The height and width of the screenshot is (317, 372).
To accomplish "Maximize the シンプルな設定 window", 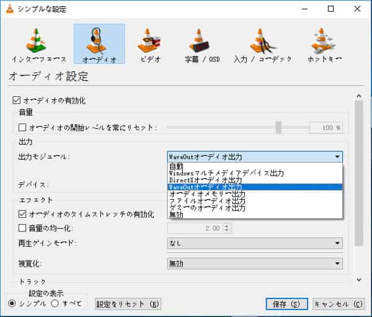I will point(330,9).
